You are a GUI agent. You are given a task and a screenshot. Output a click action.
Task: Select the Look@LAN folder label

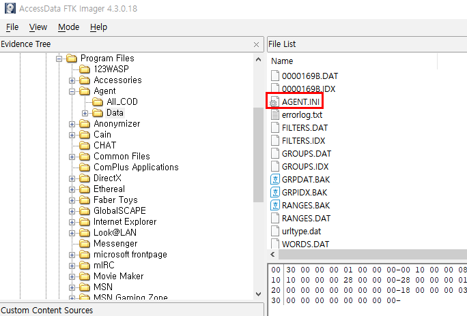[115, 232]
